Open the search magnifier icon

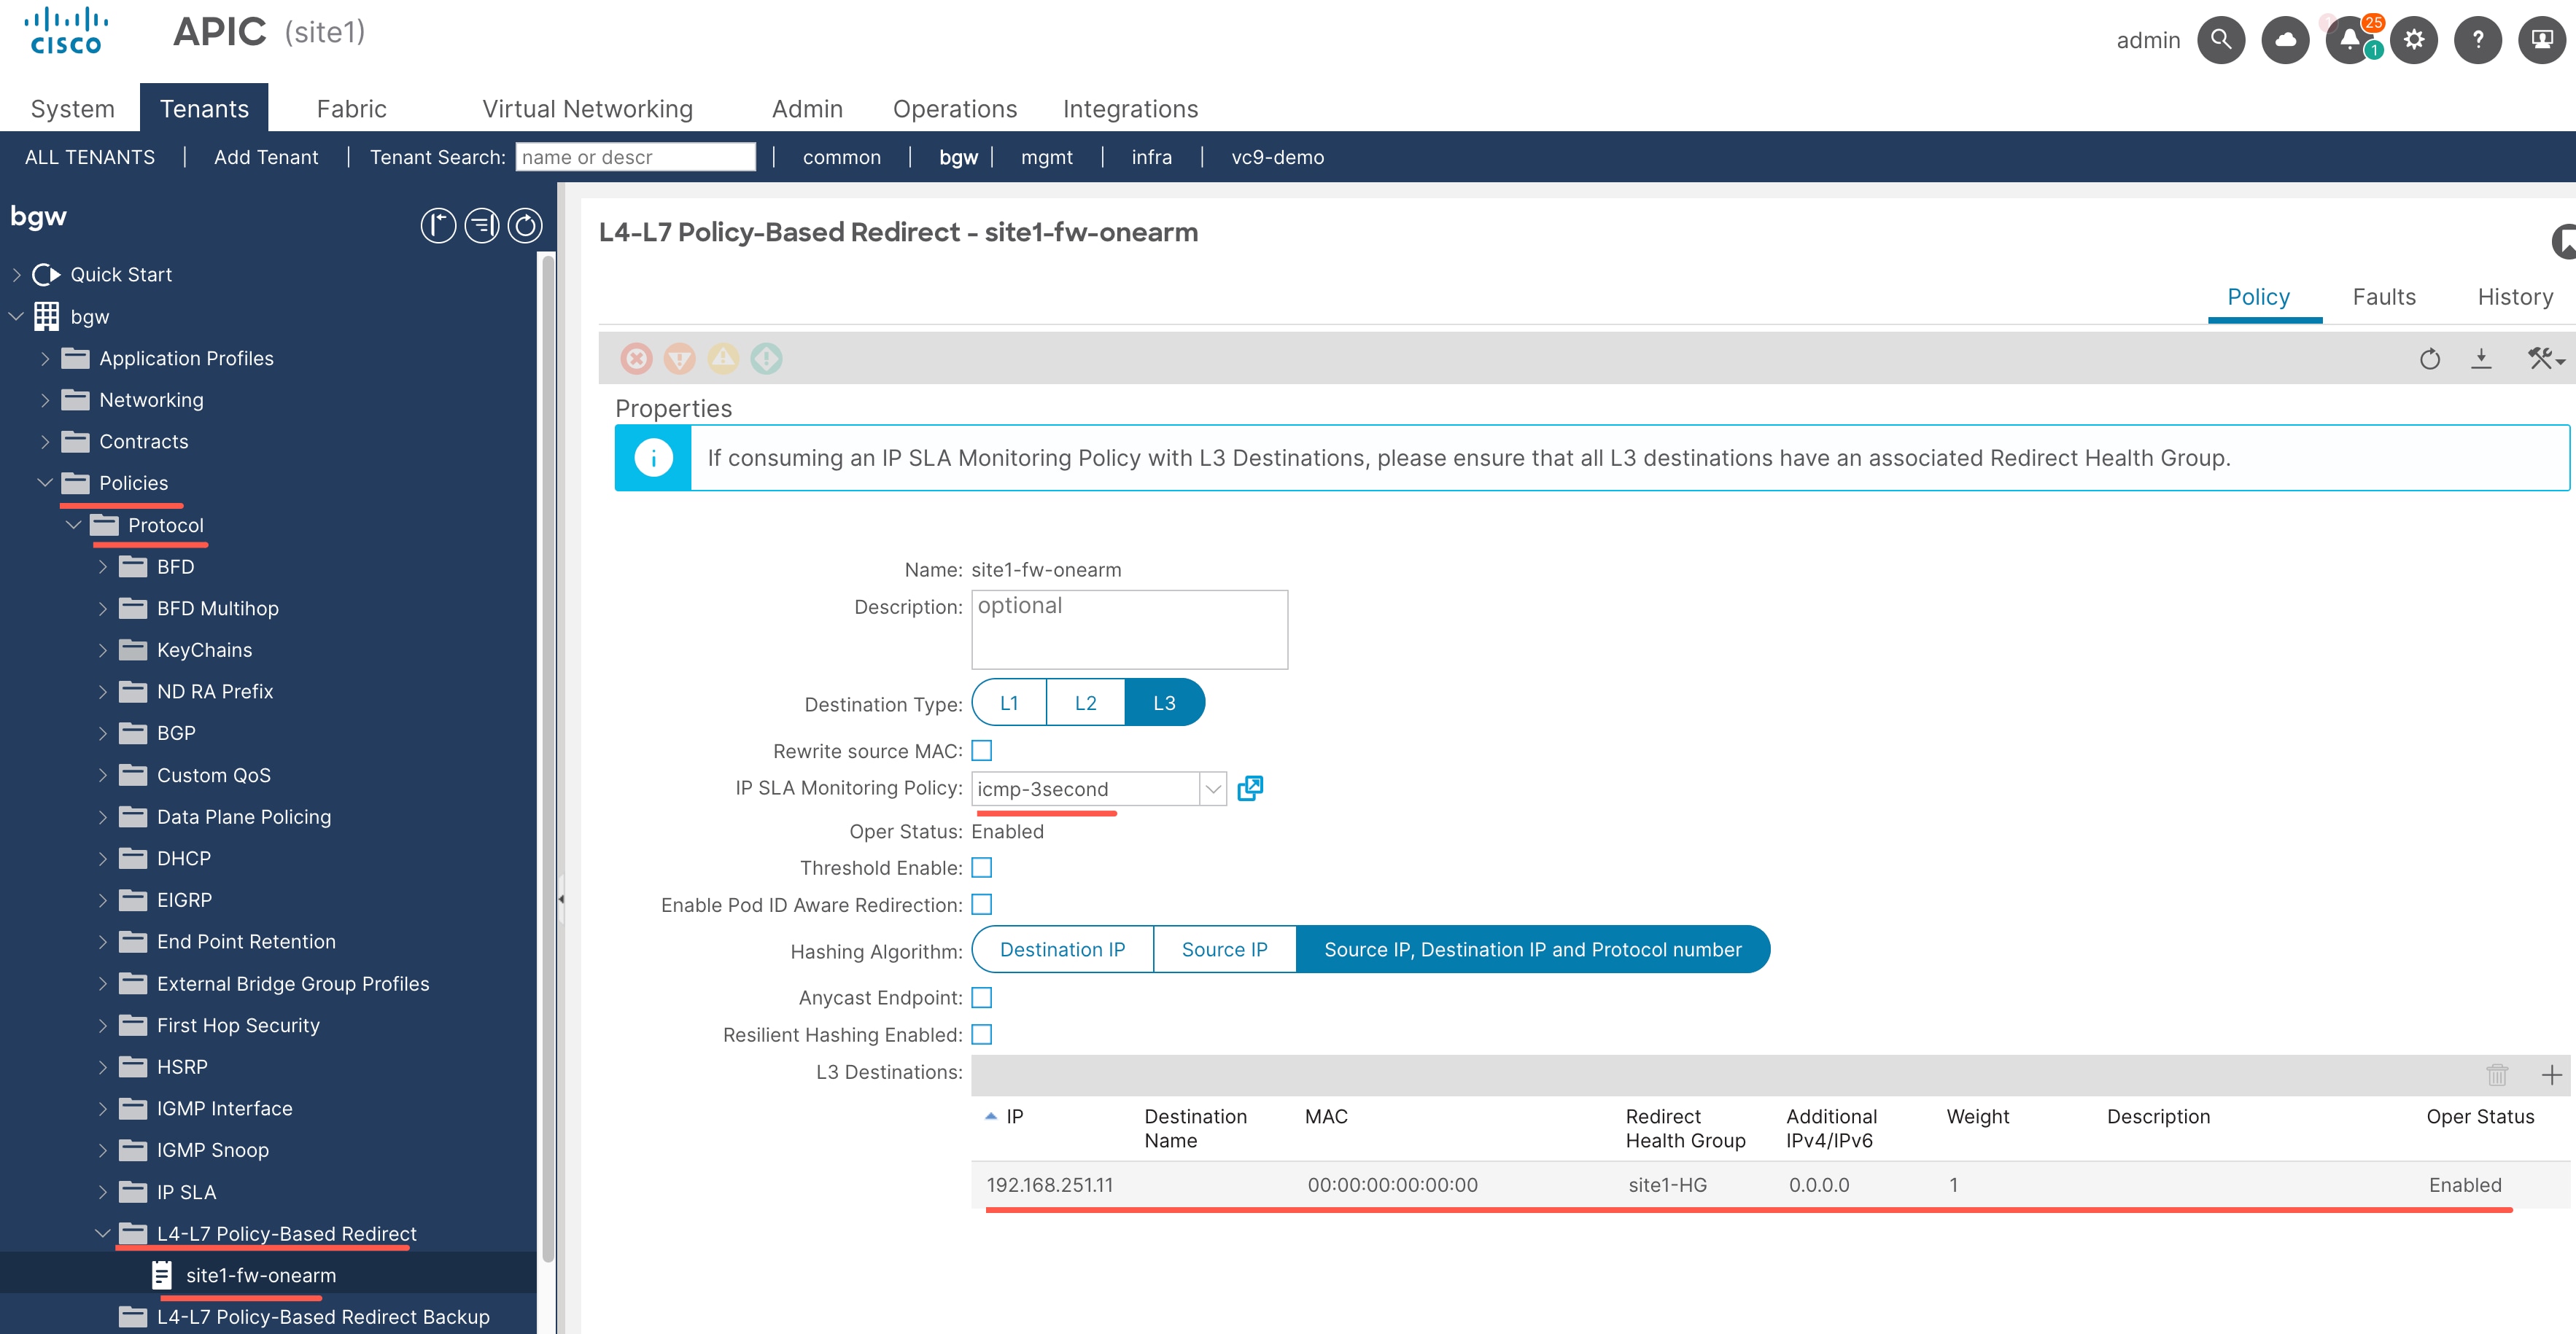point(2221,40)
